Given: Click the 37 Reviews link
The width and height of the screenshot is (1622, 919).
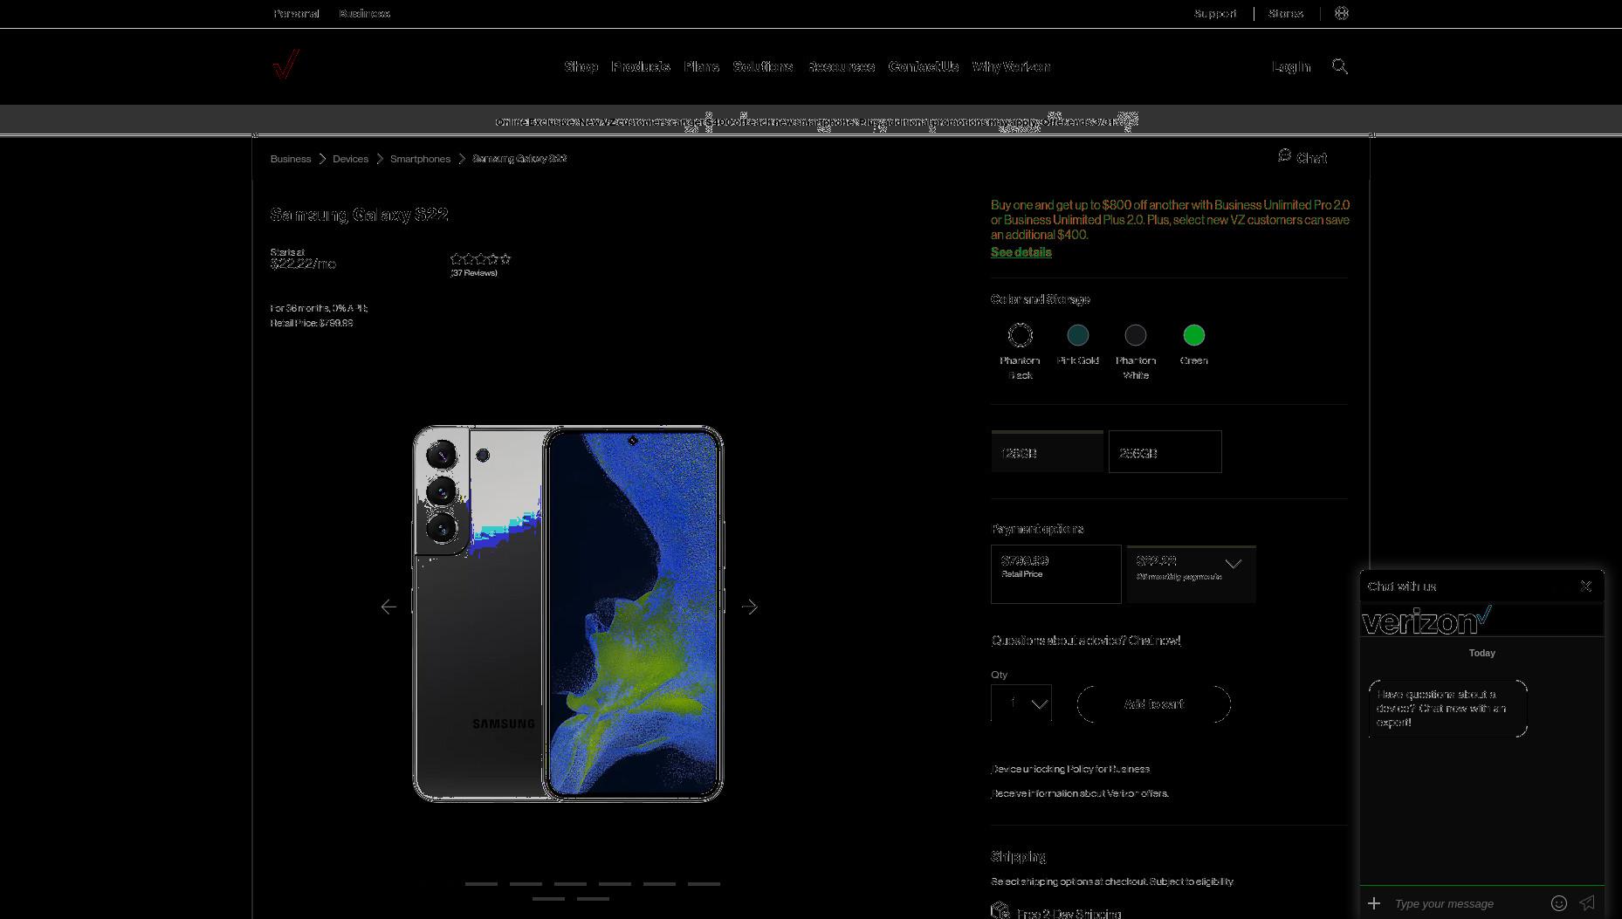Looking at the screenshot, I should pos(474,273).
